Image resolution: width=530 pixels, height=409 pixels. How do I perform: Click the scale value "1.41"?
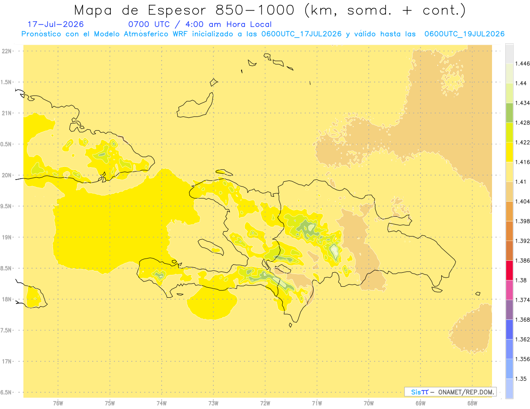[521, 182]
